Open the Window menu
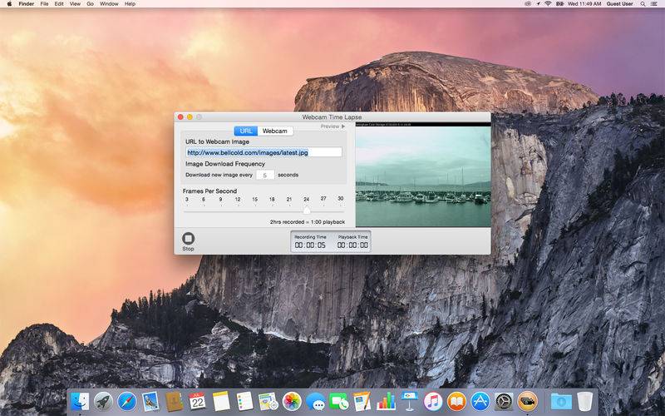This screenshot has width=665, height=416. [x=109, y=4]
